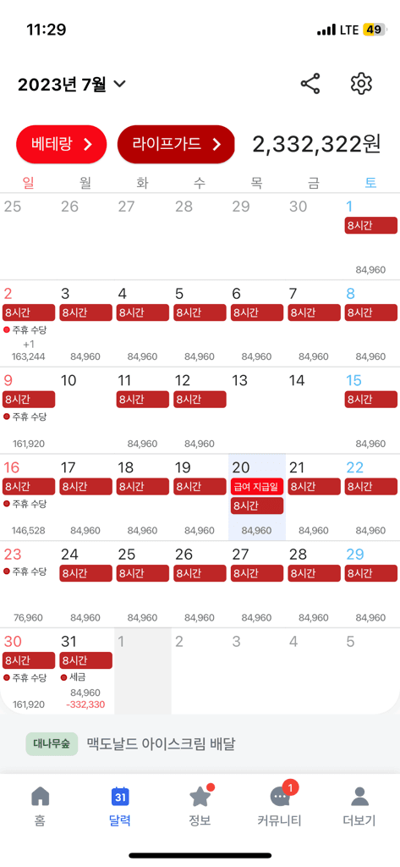Tap the total 2,332,322원 amount
Viewport: 400px width, 867px height.
point(316,144)
